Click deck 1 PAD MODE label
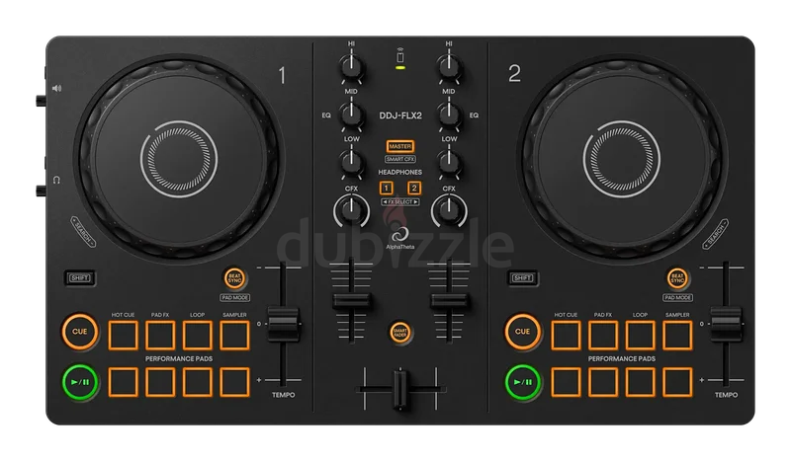The width and height of the screenshot is (791, 461). (x=235, y=298)
